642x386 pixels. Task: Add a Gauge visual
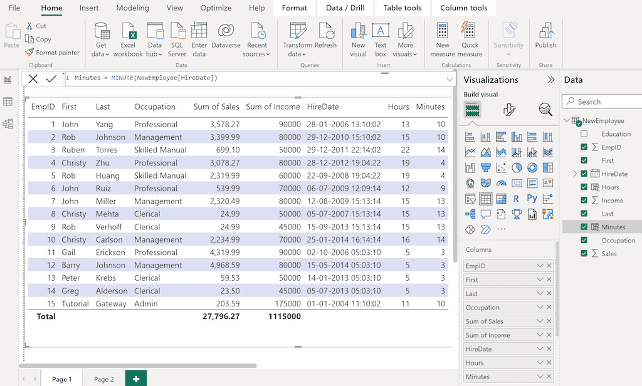coord(502,183)
